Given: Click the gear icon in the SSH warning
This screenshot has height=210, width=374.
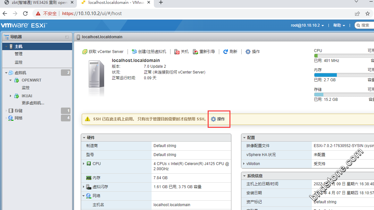Looking at the screenshot, I should (213, 119).
